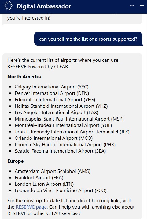Click the Digital Ambassador header title
This screenshot has height=219, width=147.
pyautogui.click(x=44, y=6)
